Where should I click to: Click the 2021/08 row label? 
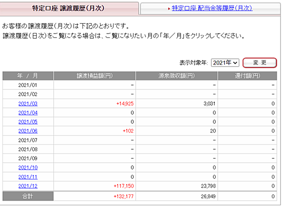pyautogui.click(x=28, y=149)
